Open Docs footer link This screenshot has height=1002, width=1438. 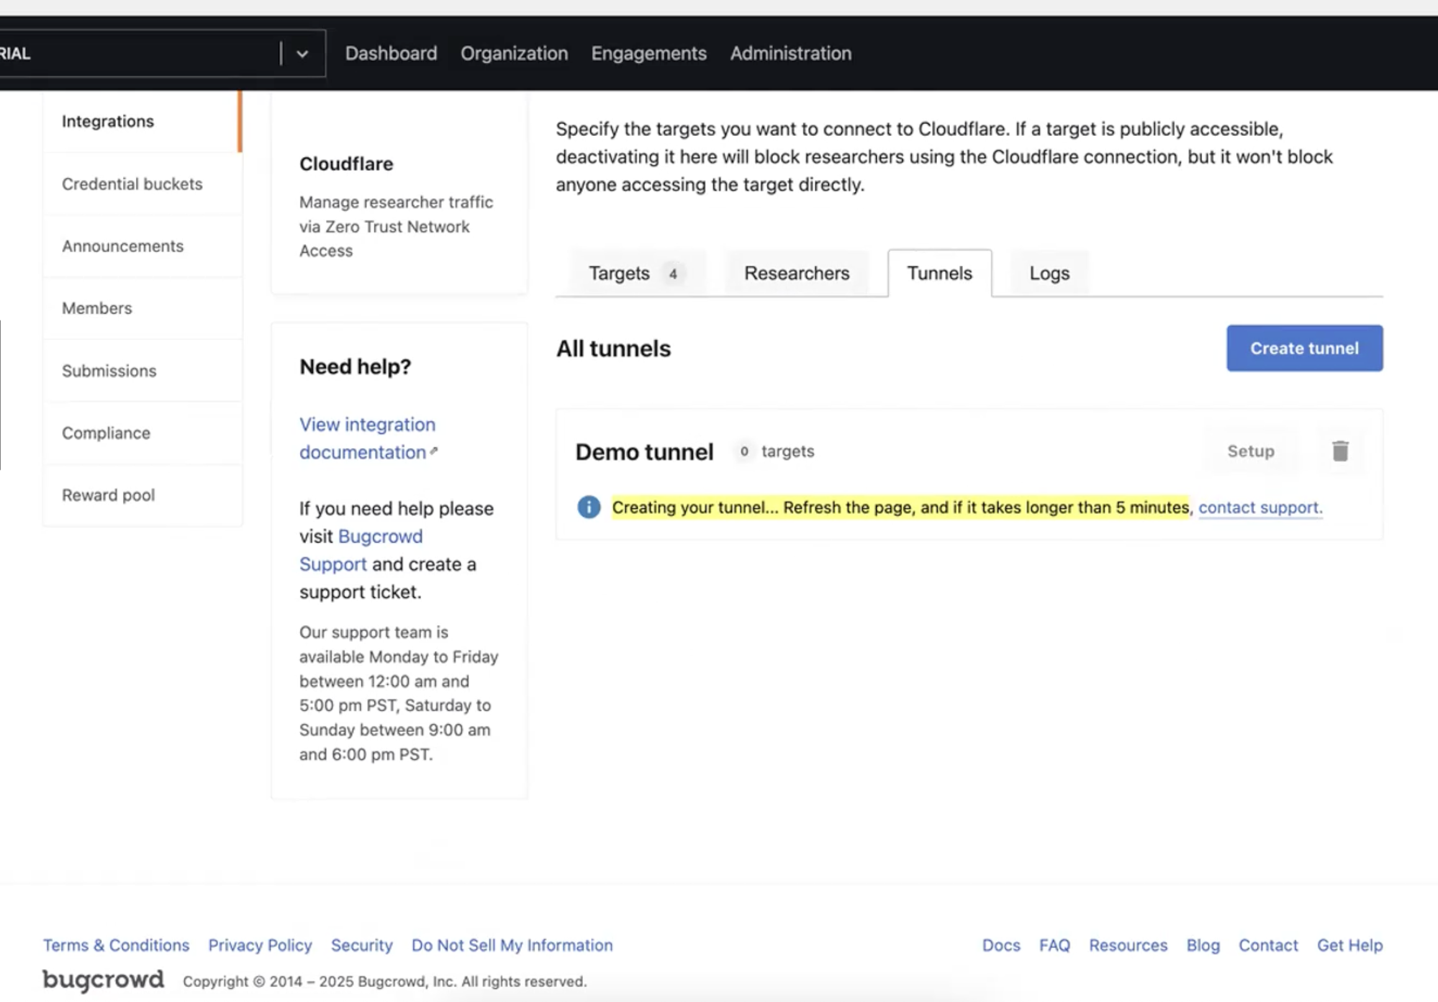(x=1001, y=945)
